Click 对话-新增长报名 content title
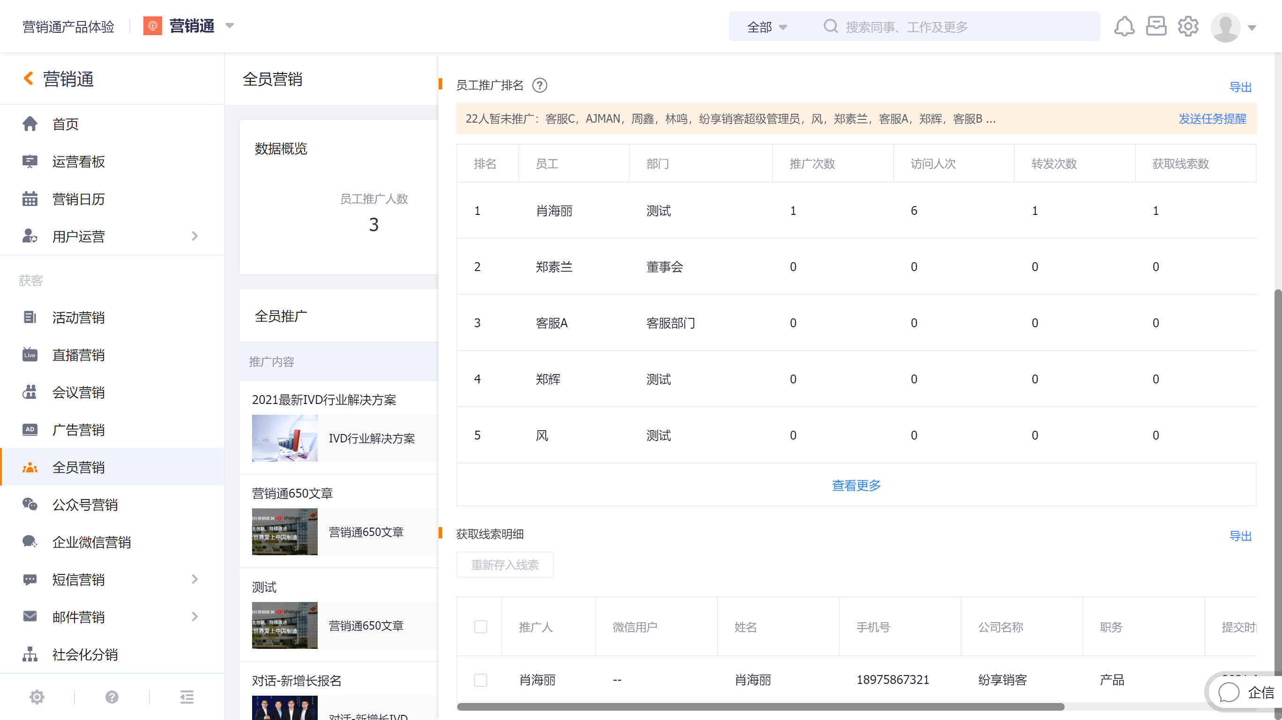Viewport: 1282px width, 720px height. (x=297, y=681)
